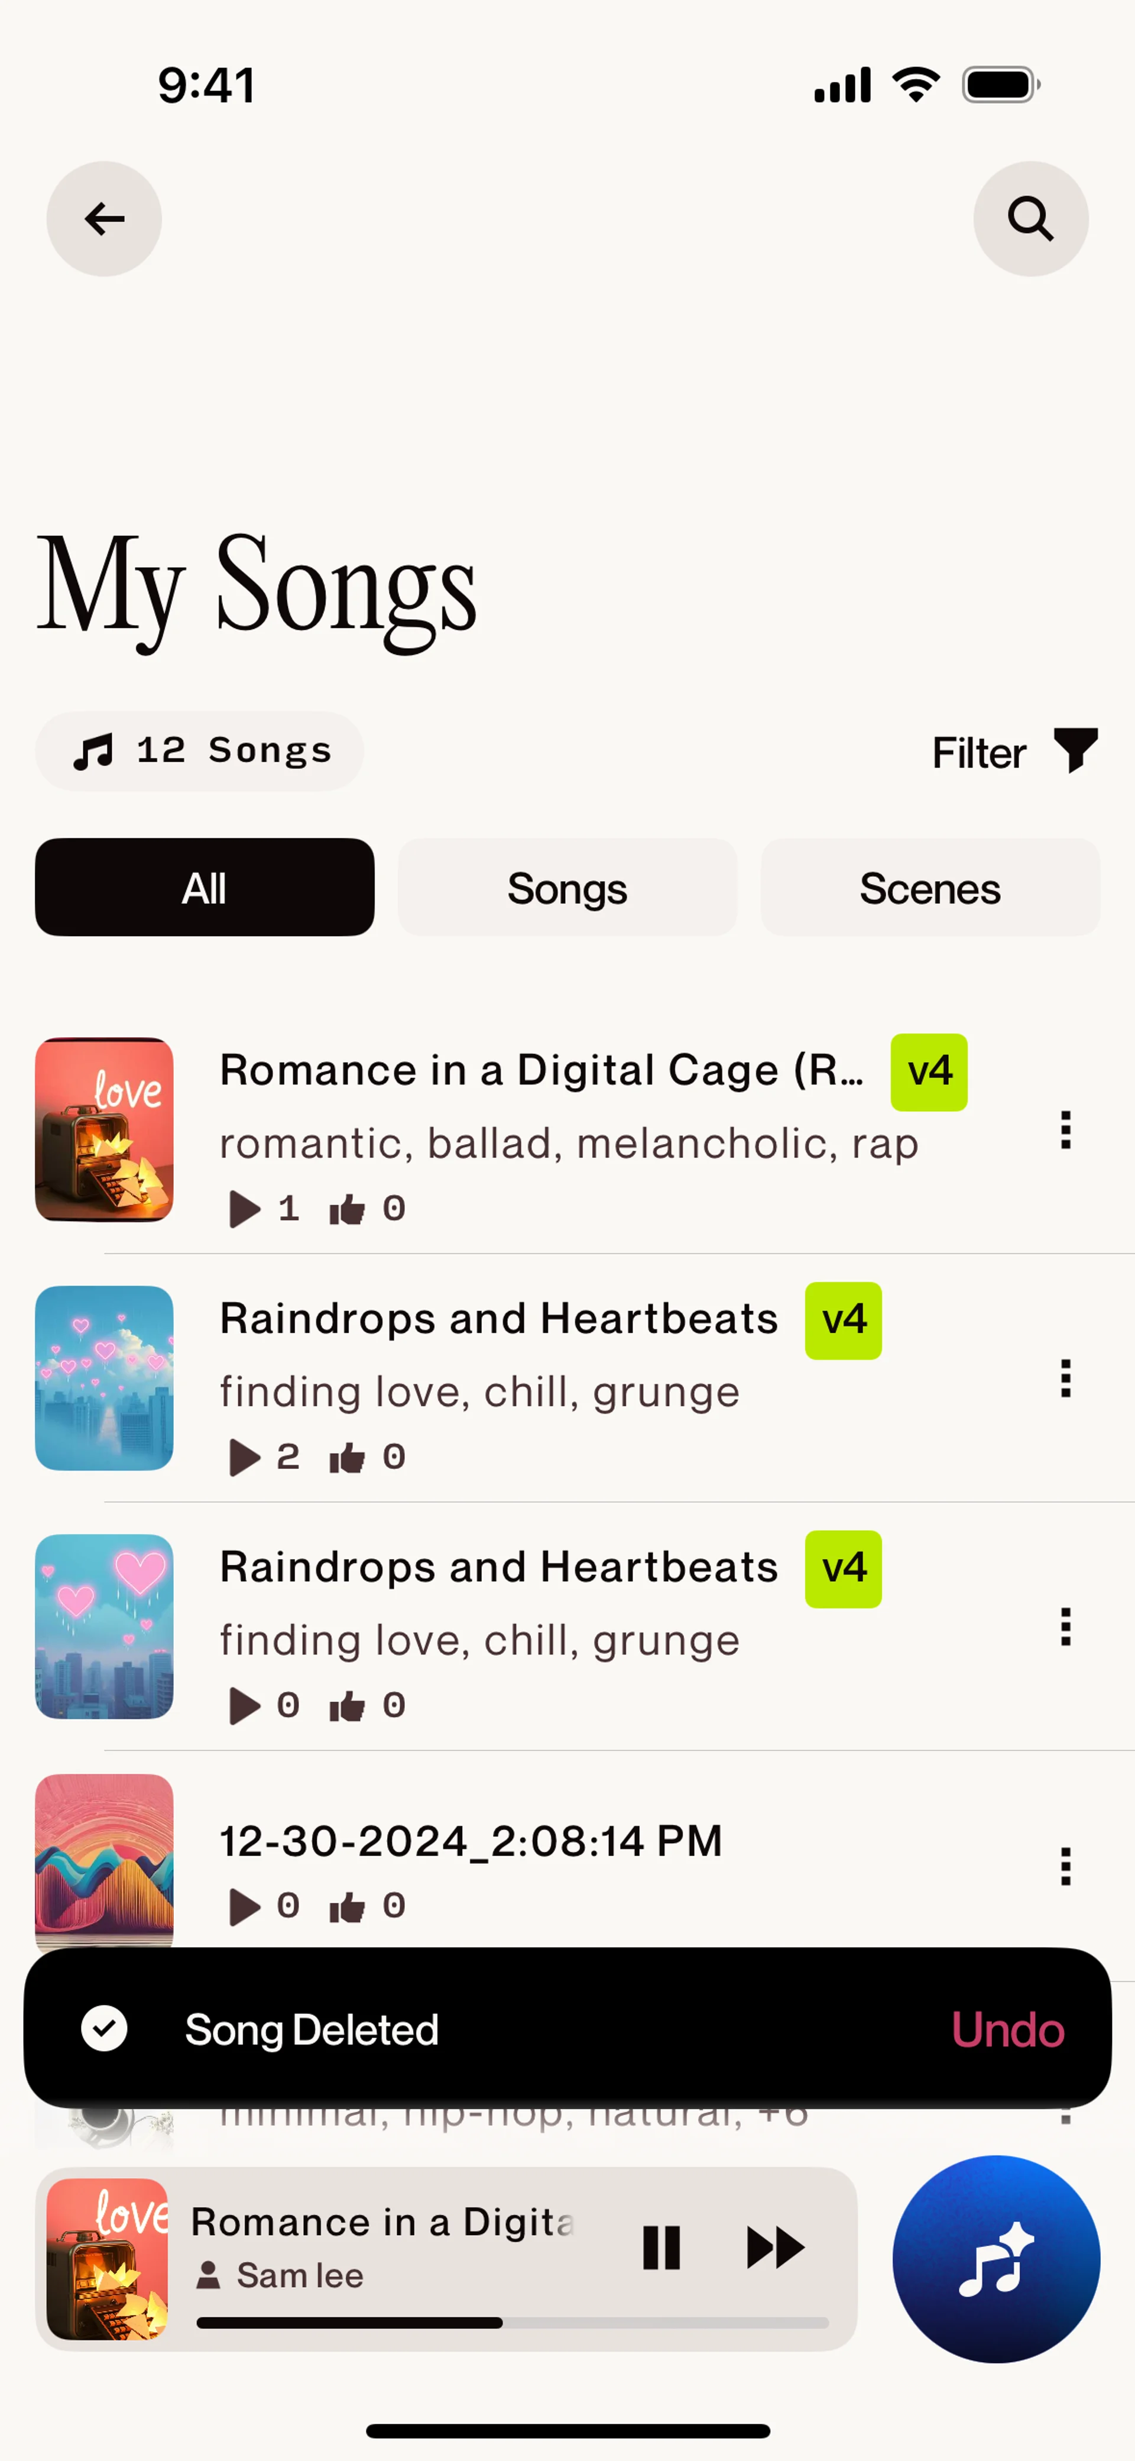
Task: Select the All tab
Action: coord(205,888)
